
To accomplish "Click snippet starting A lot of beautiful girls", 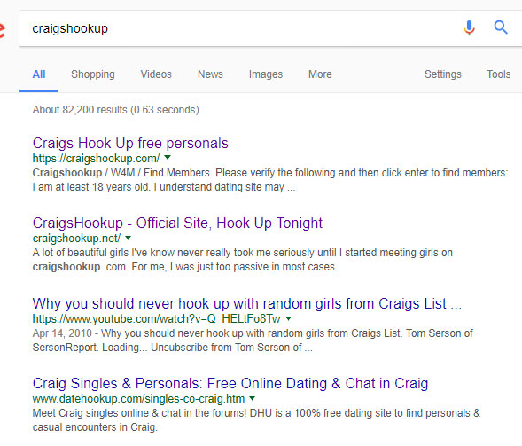I will (242, 260).
